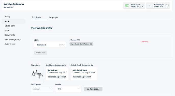
Task: Click the Karolyn Bateman name heading
Action: (x=14, y=4)
